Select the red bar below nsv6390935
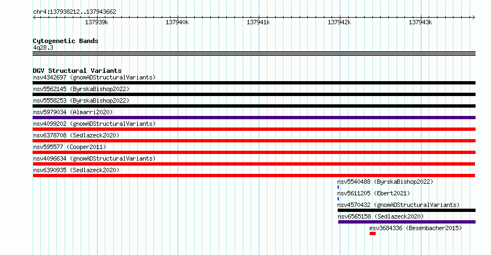 [254, 176]
